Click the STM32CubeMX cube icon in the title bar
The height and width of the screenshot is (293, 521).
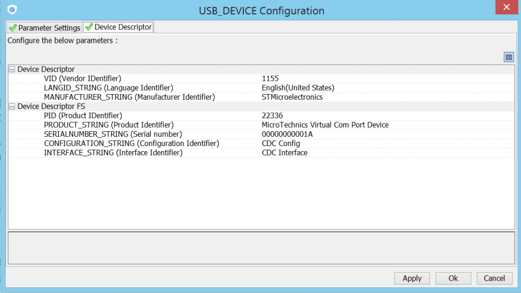tap(11, 9)
